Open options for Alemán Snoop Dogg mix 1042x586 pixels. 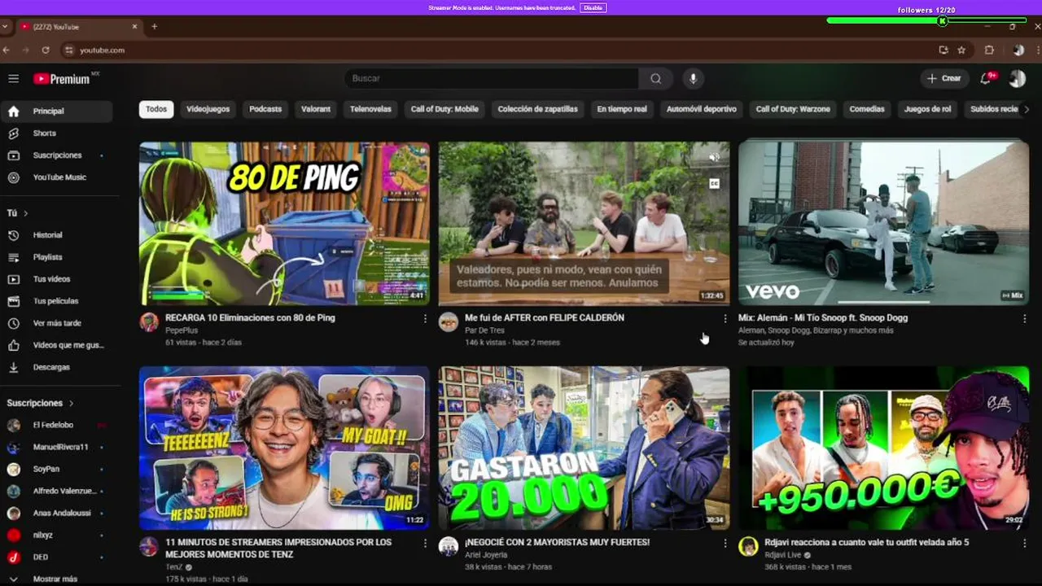pos(1024,318)
